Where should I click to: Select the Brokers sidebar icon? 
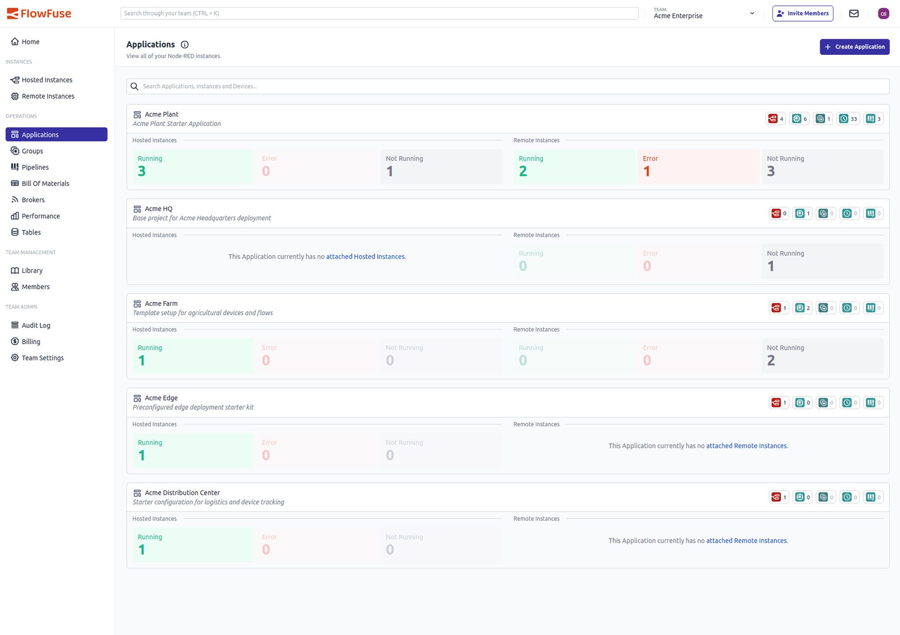pyautogui.click(x=15, y=199)
